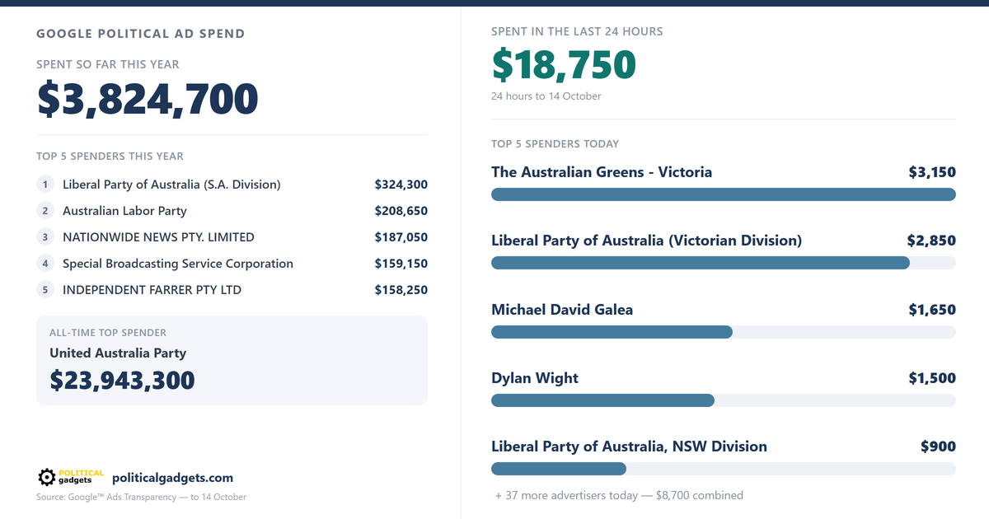Click the $158,250 amount
Screen dimensions: 989x519
(401, 290)
